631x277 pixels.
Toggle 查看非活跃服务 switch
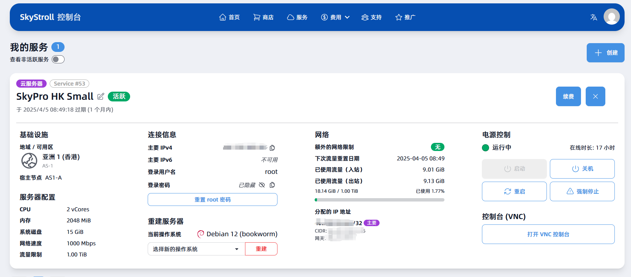click(x=58, y=59)
